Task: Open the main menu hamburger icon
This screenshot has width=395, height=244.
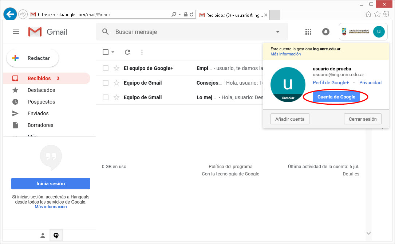Action: pyautogui.click(x=16, y=32)
